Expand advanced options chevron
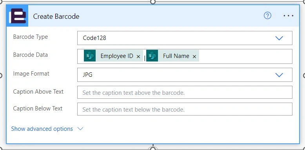The image size is (305, 150). click(x=80, y=128)
